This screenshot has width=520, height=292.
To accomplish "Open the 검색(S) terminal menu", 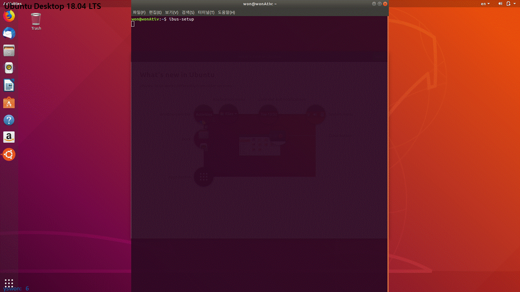I will (188, 13).
